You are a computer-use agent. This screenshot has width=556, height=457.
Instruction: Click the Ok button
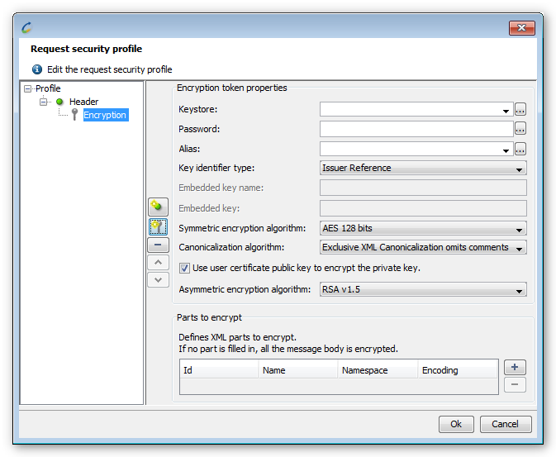[456, 424]
